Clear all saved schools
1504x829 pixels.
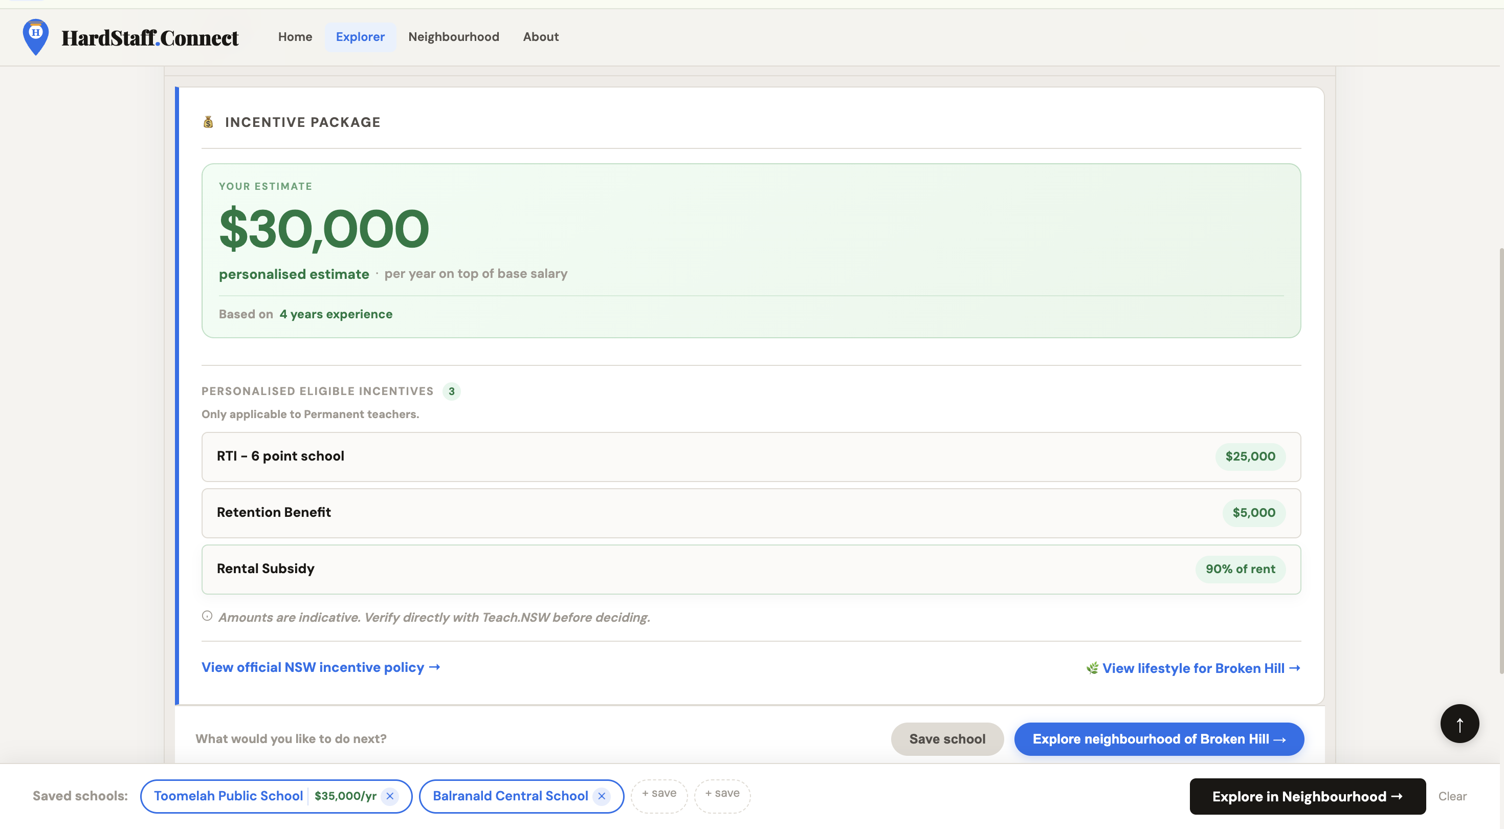[1452, 796]
